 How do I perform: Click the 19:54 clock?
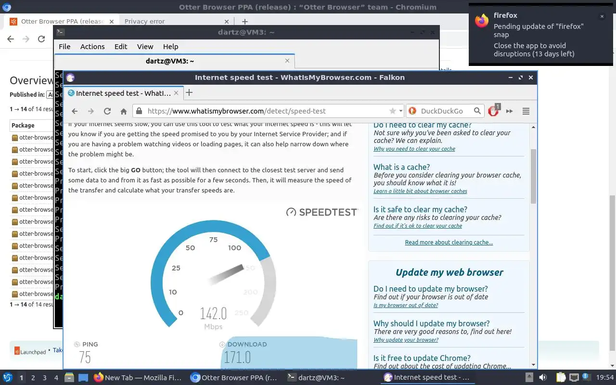coord(605,378)
